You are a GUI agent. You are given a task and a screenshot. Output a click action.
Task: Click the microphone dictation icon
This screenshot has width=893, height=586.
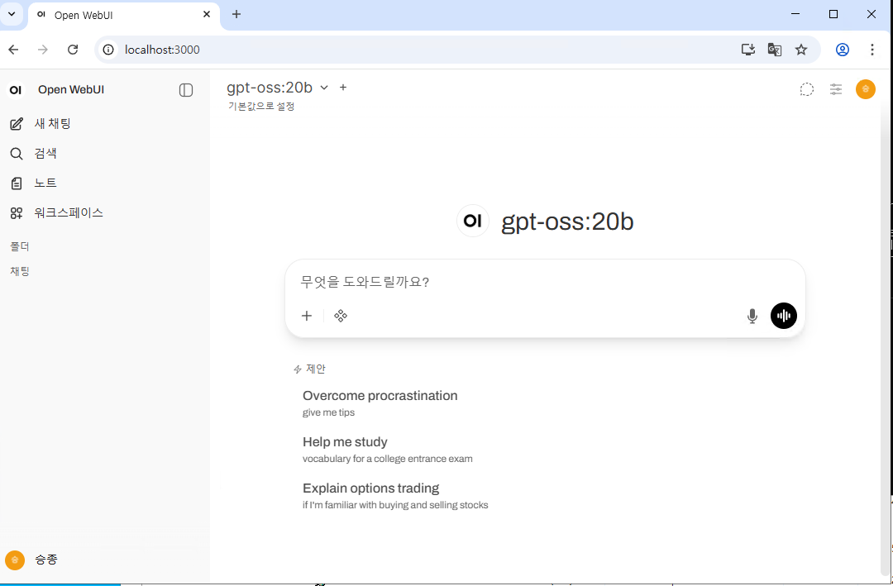pos(752,316)
